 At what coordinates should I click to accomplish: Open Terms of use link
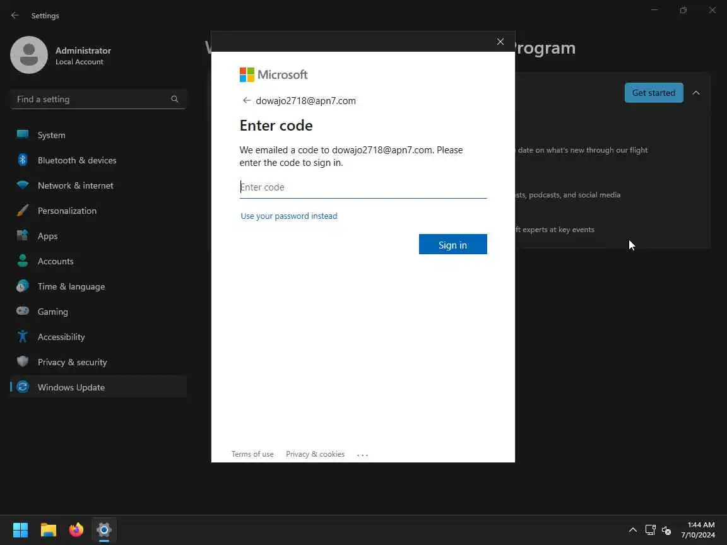coord(252,454)
